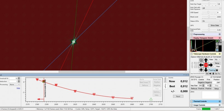Screen dimensions: 224x111
Task: Open Image Controls hamburger menu
Action: 220,105
